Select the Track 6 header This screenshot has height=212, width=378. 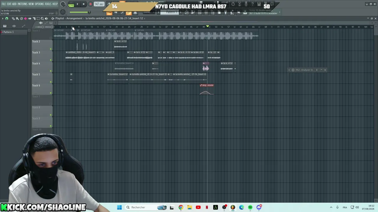[41, 89]
